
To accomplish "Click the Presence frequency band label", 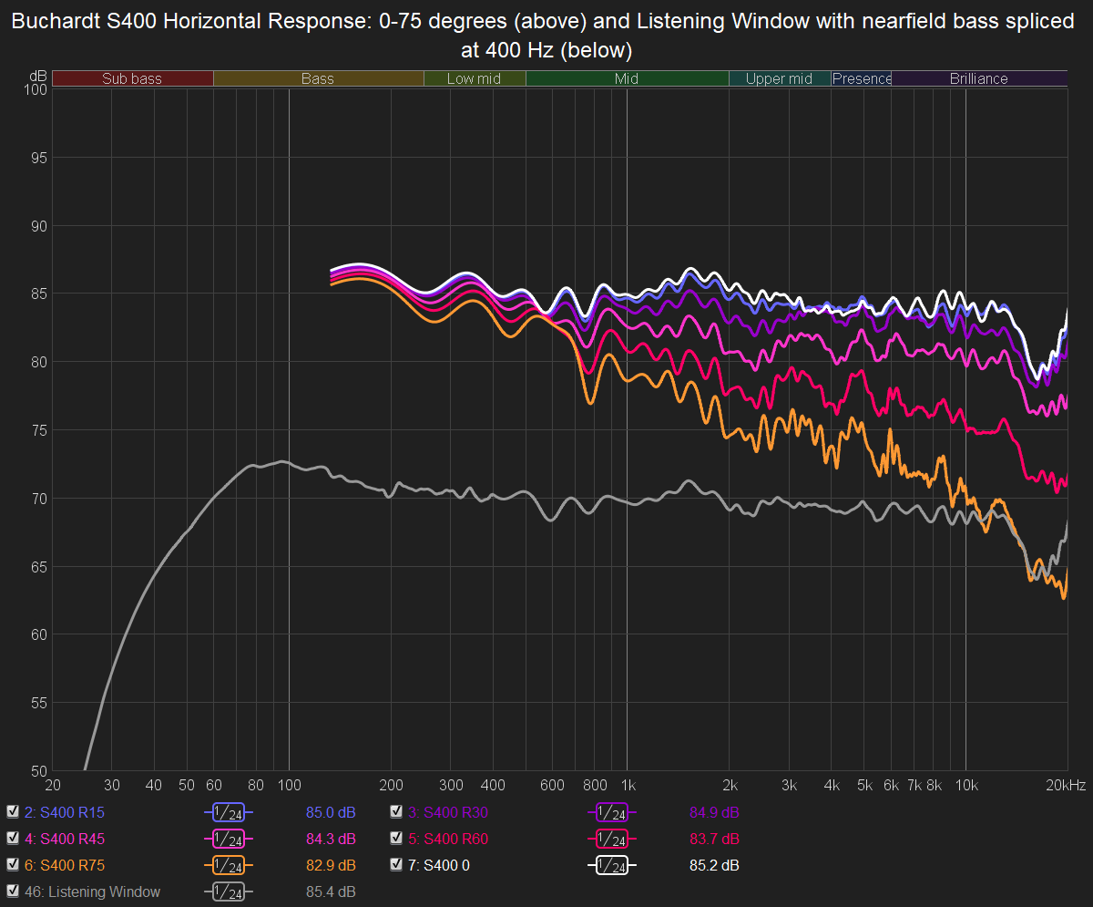I will [x=862, y=79].
